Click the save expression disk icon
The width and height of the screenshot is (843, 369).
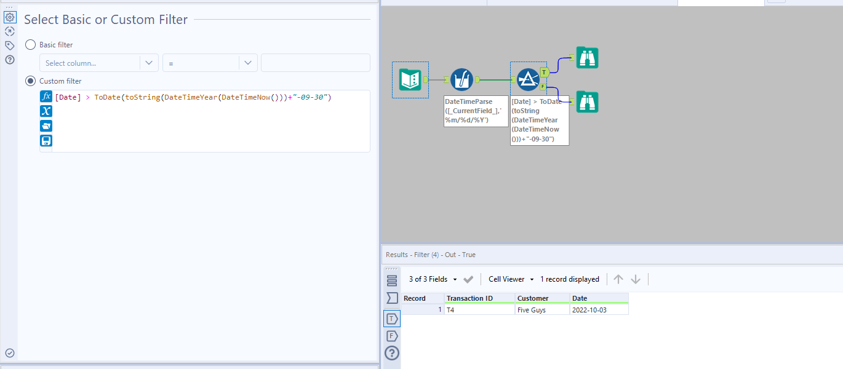coord(46,141)
